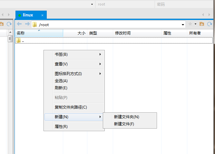
Task: Click the back arrow in remote pane
Action: click(x=19, y=24)
